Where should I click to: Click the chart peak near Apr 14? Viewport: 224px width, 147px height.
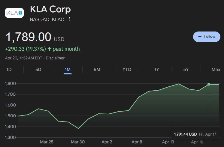click(179, 84)
